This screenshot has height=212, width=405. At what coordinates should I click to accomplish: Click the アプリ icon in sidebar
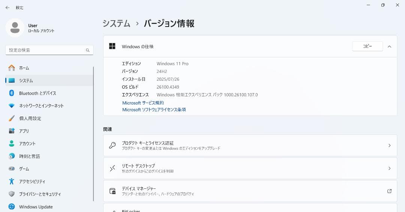tap(12, 131)
